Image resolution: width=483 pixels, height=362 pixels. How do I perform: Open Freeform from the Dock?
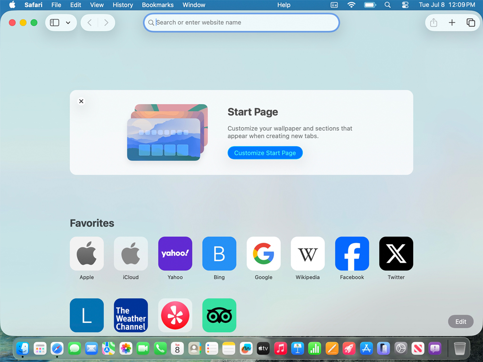246,348
